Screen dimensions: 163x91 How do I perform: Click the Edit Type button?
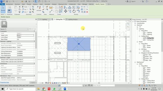pyautogui.click(x=33, y=29)
